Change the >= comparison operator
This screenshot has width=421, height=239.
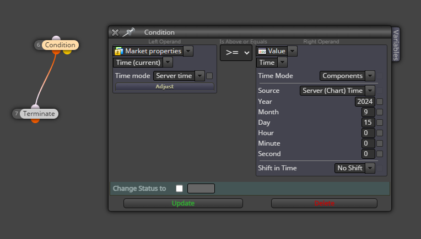point(236,52)
